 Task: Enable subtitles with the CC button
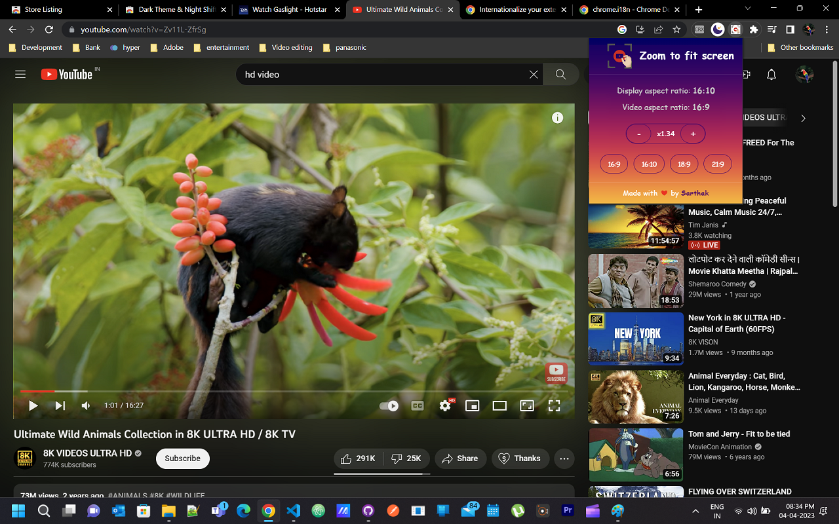tap(418, 405)
